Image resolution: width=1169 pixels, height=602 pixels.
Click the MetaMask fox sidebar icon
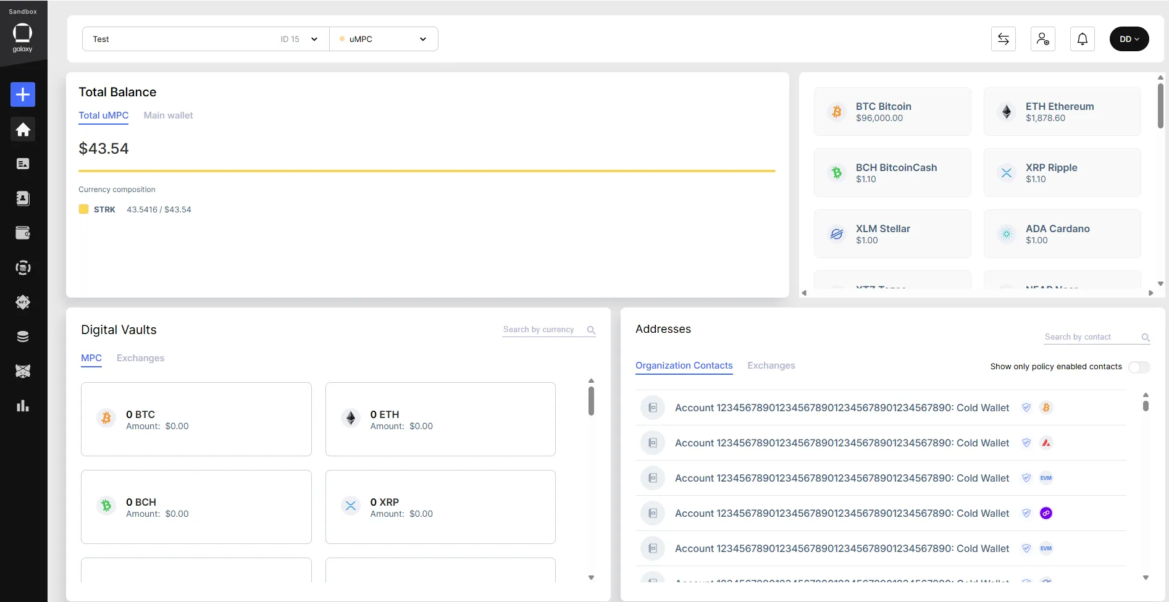coord(23,371)
